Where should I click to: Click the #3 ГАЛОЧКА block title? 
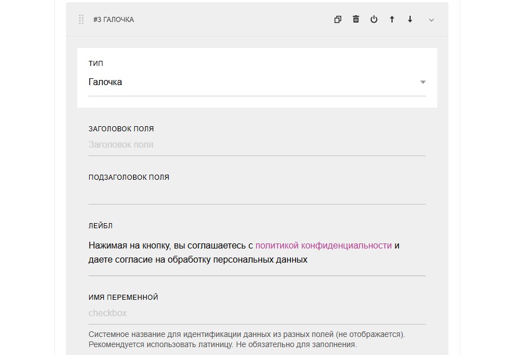coord(113,20)
